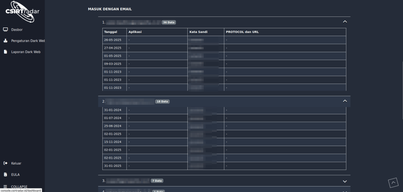Viewport: 403px width, 192px height.
Task: Click the Keluar logout icon
Action: pyautogui.click(x=6, y=163)
